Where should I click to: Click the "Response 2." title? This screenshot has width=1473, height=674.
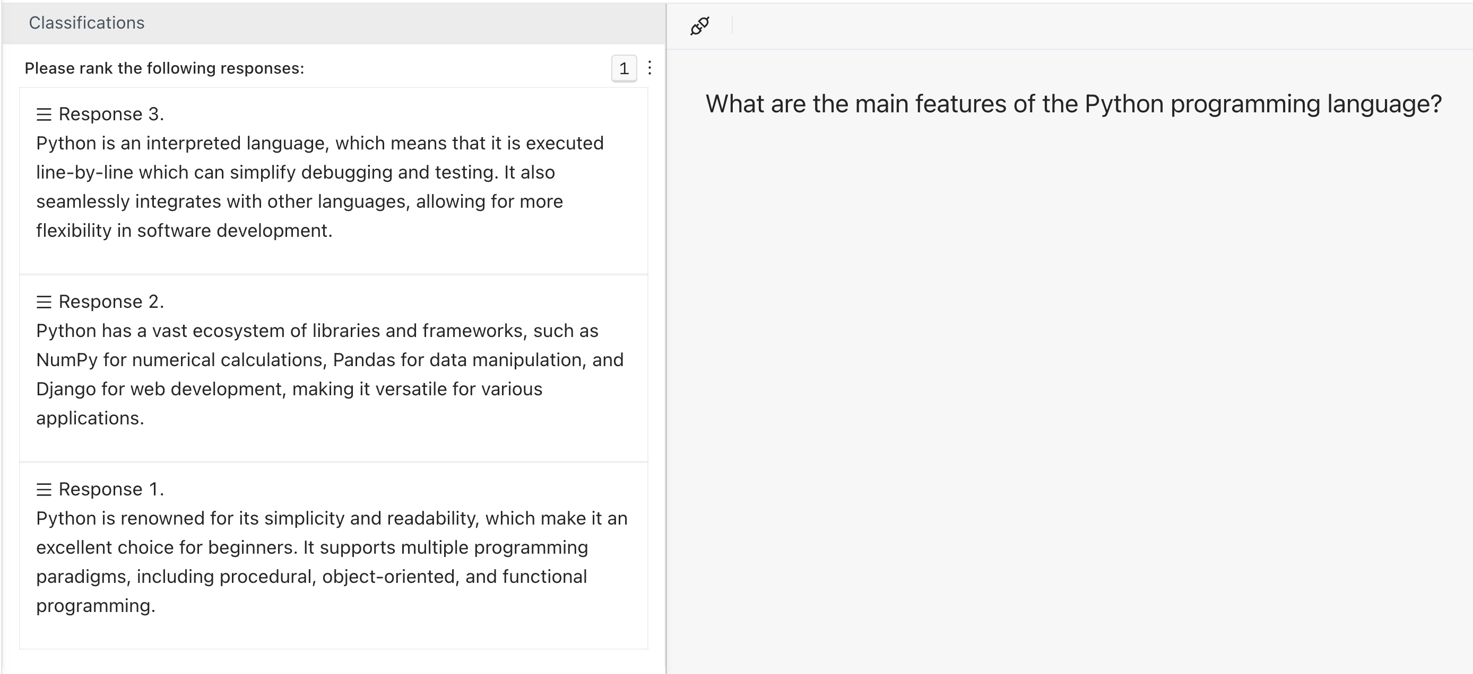pyautogui.click(x=111, y=301)
